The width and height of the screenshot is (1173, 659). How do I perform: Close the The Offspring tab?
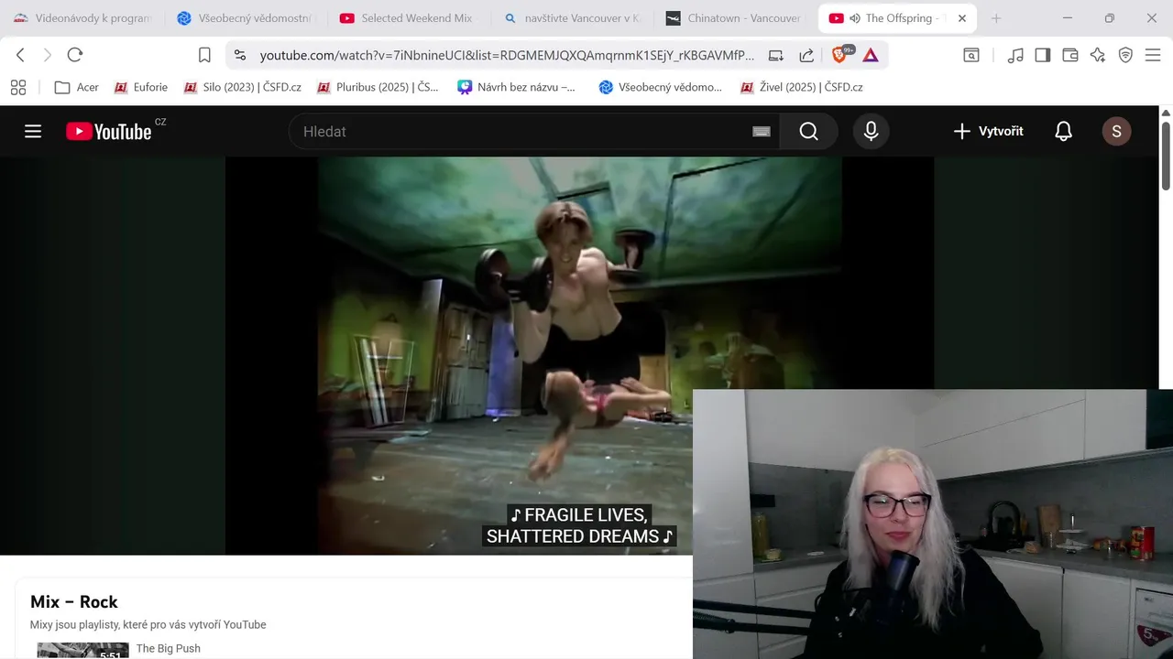962,18
